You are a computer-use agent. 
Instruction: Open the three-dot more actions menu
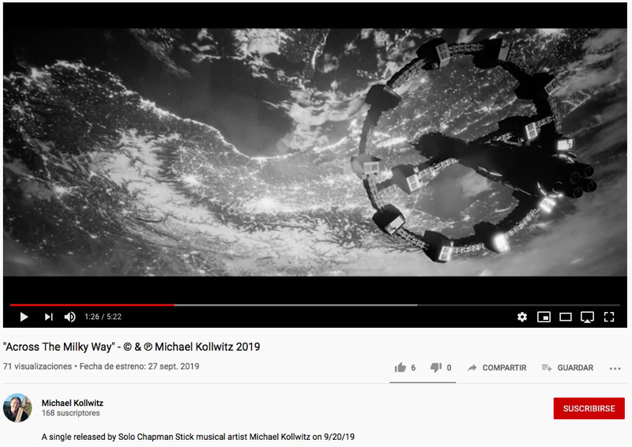[615, 368]
